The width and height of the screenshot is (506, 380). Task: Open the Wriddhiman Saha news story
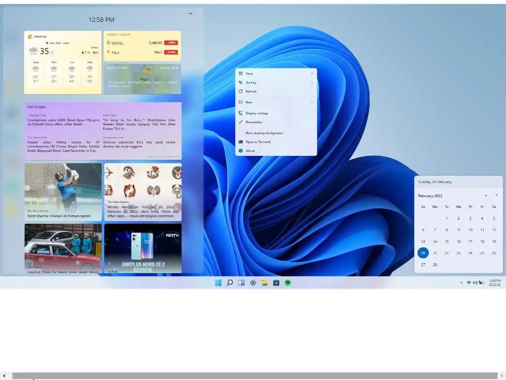139,122
